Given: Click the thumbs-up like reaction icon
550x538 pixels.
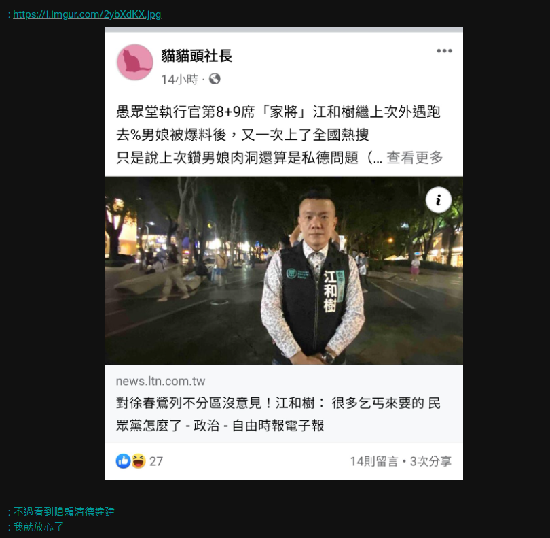Looking at the screenshot, I should 123,460.
